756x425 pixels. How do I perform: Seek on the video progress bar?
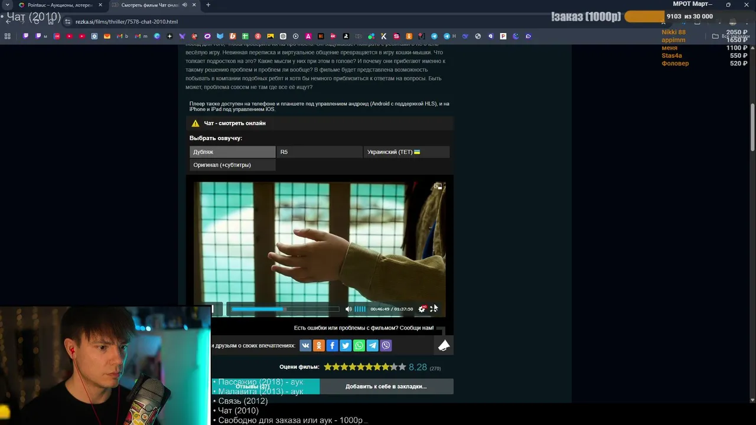pos(285,309)
